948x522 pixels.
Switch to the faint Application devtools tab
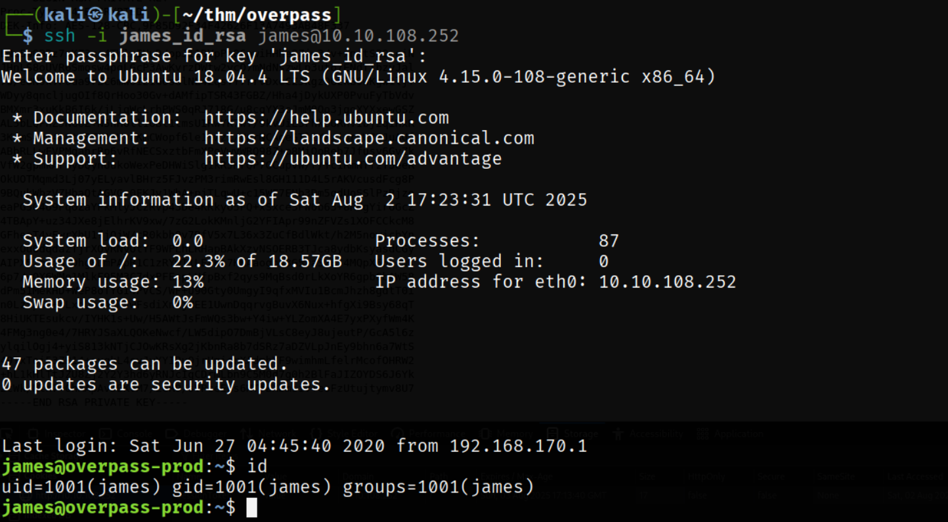pyautogui.click(x=738, y=433)
